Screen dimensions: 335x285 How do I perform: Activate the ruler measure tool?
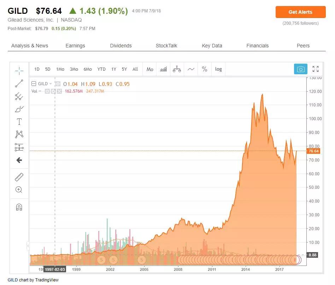click(x=19, y=177)
